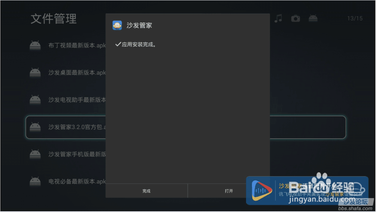The image size is (376, 212).
Task: Click the Android icon beside 沙发桌面最新版本.apk
Action: (x=35, y=73)
